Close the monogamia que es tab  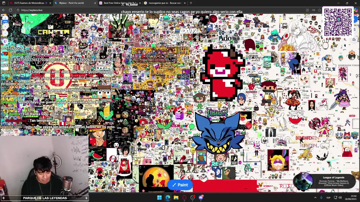tap(185, 3)
